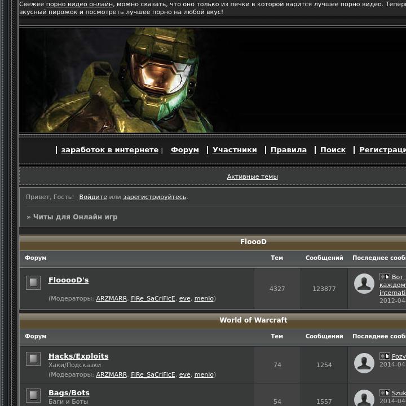Click the go-to-post icon in Bags/Bots row

point(385,393)
